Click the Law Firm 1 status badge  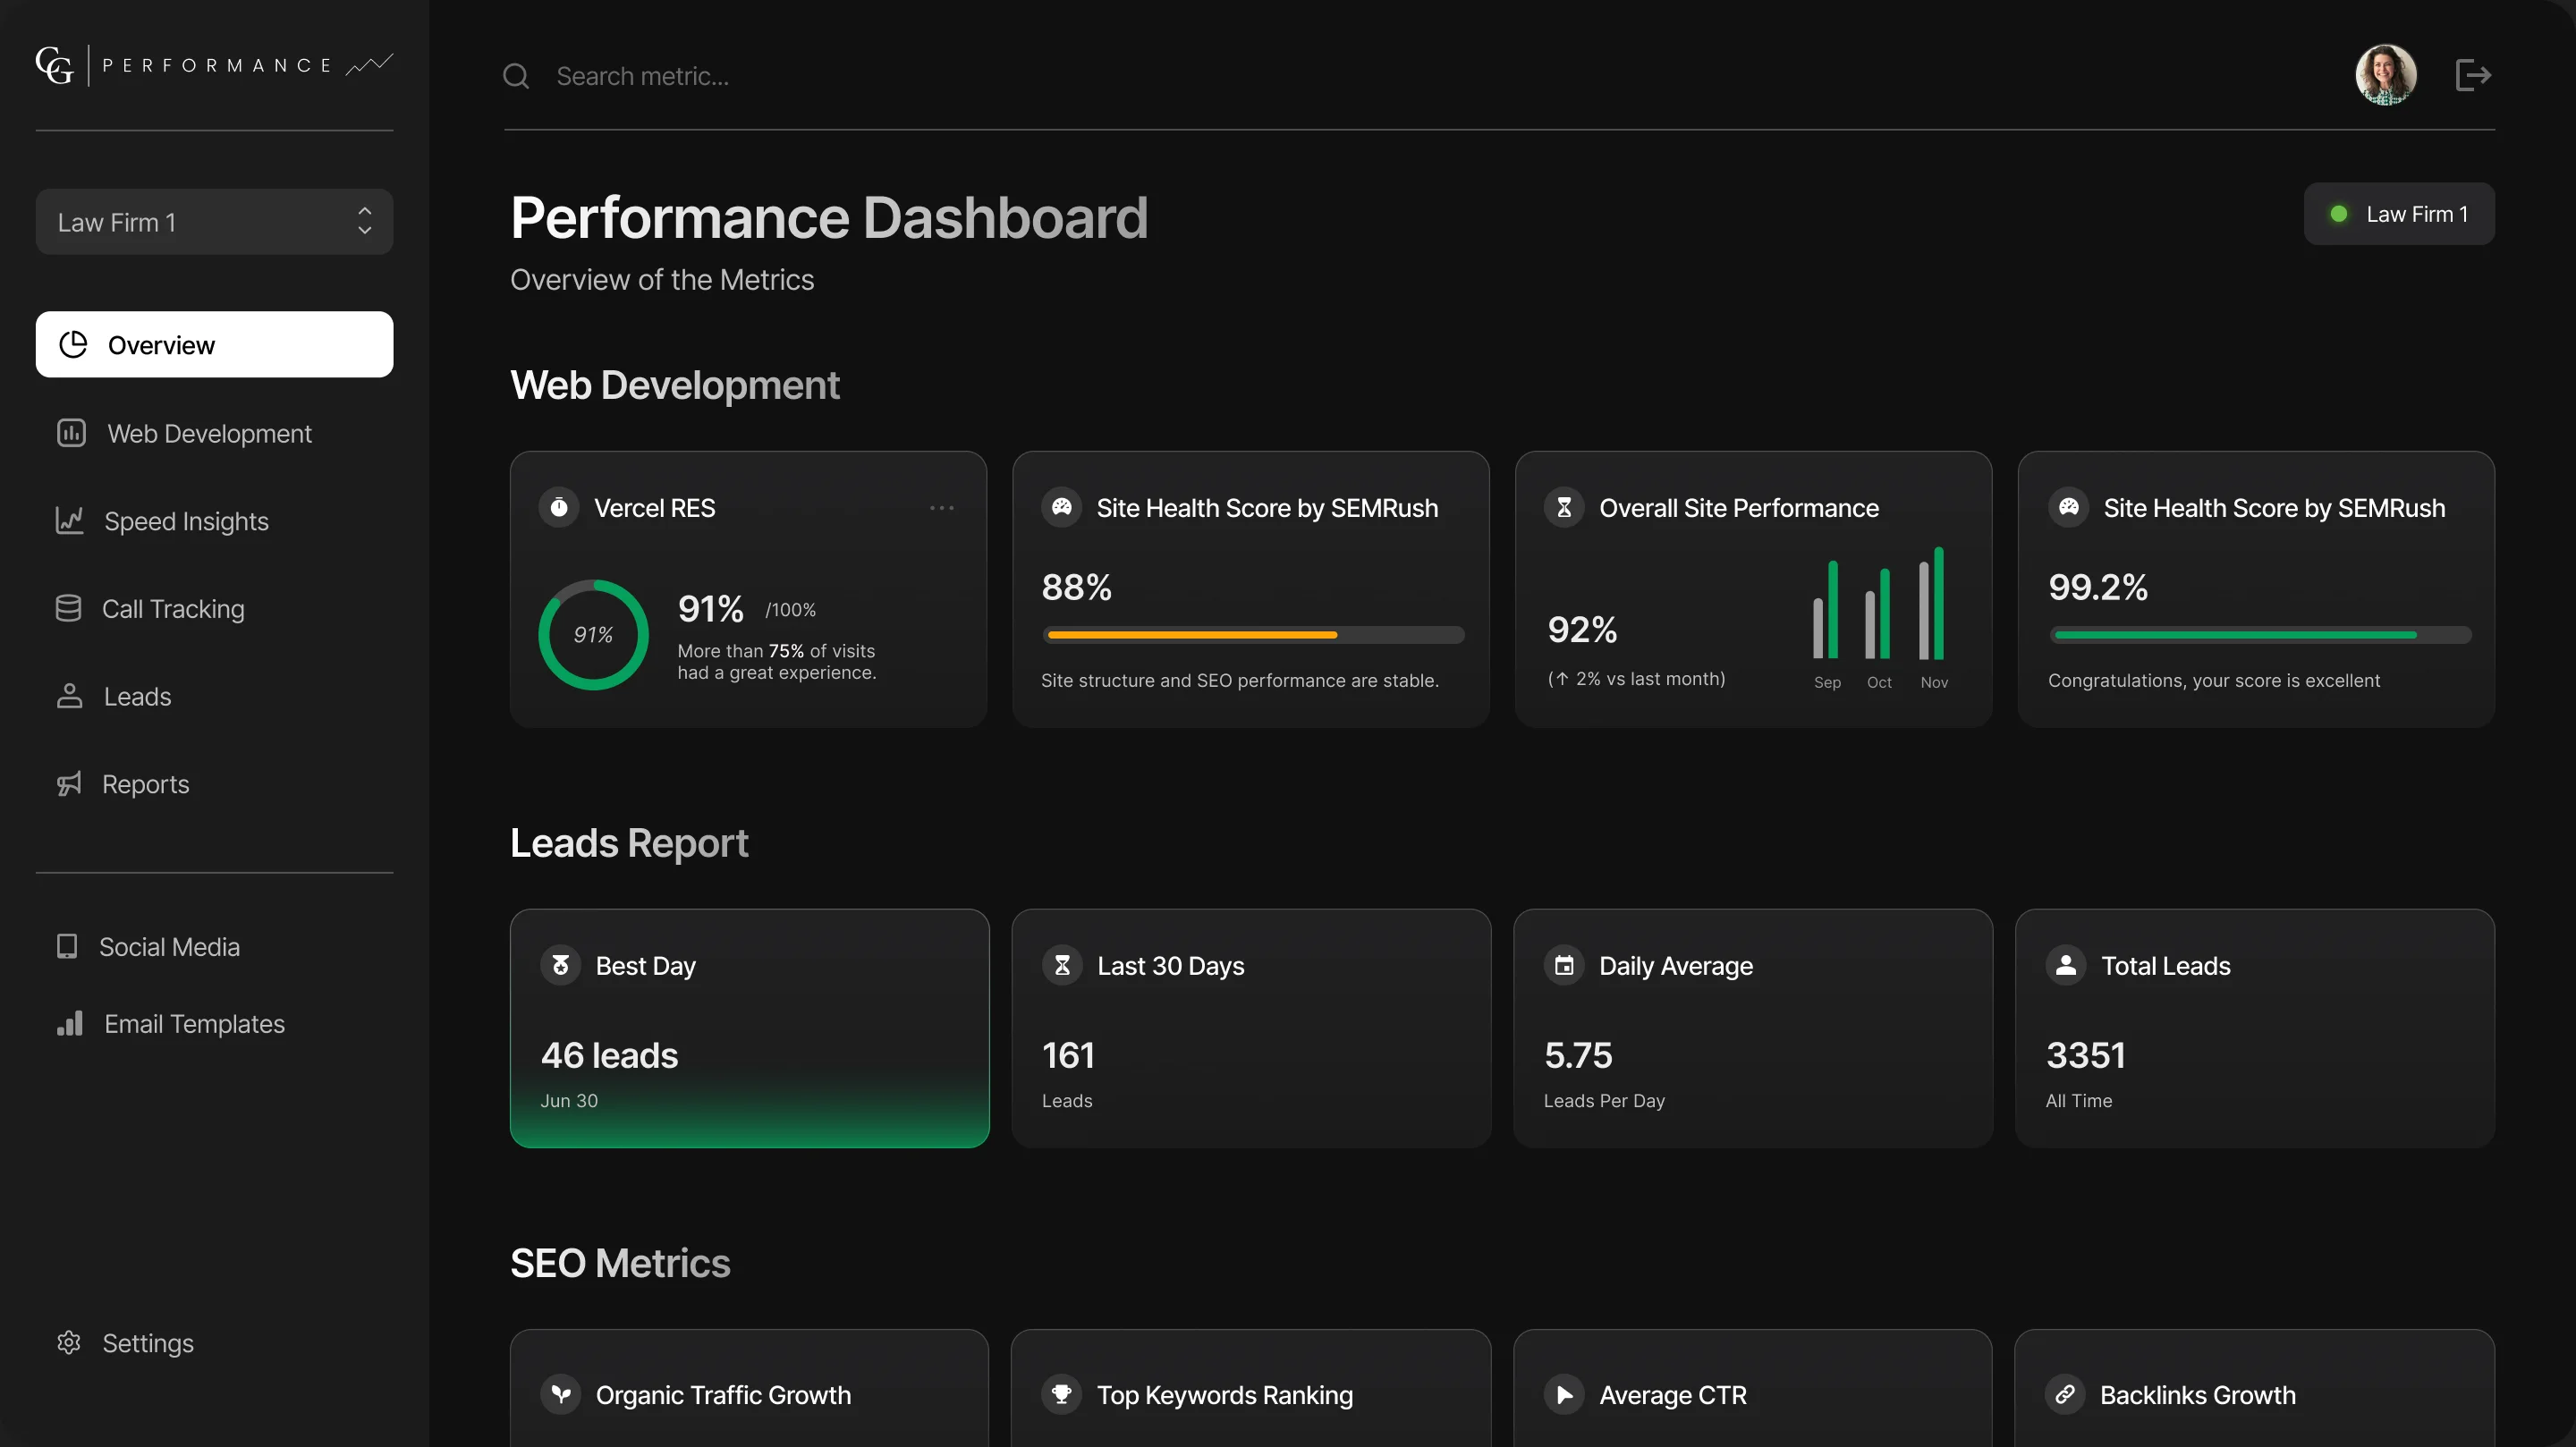click(2399, 214)
